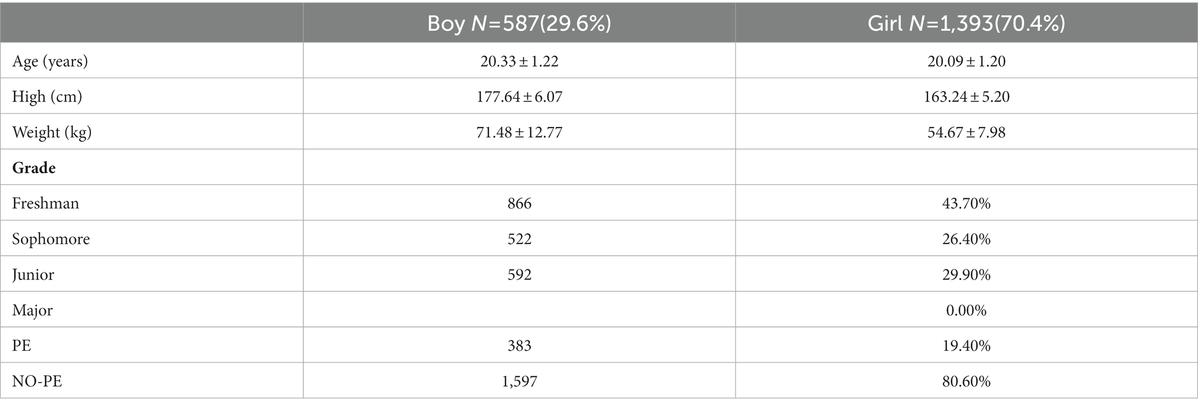Image resolution: width=1198 pixels, height=407 pixels.
Task: Click the boy age value 20.33 ± 1.22
Action: tap(519, 61)
